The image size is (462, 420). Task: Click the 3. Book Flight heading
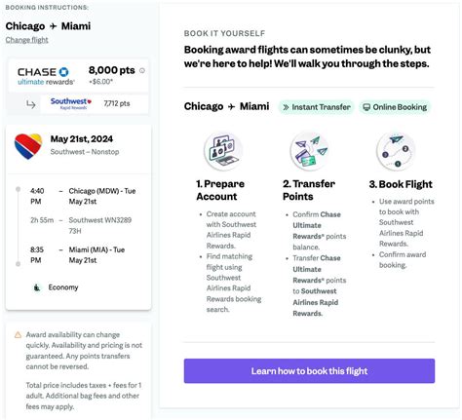[x=401, y=184]
